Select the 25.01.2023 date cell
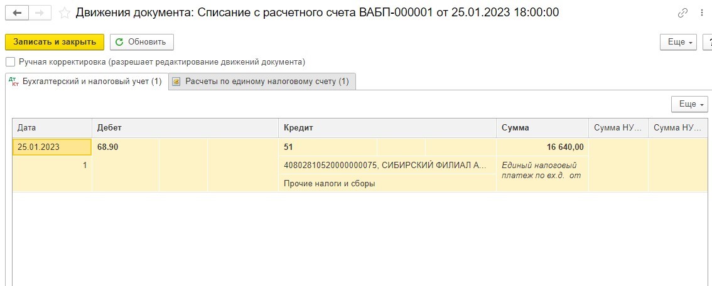 click(51, 147)
